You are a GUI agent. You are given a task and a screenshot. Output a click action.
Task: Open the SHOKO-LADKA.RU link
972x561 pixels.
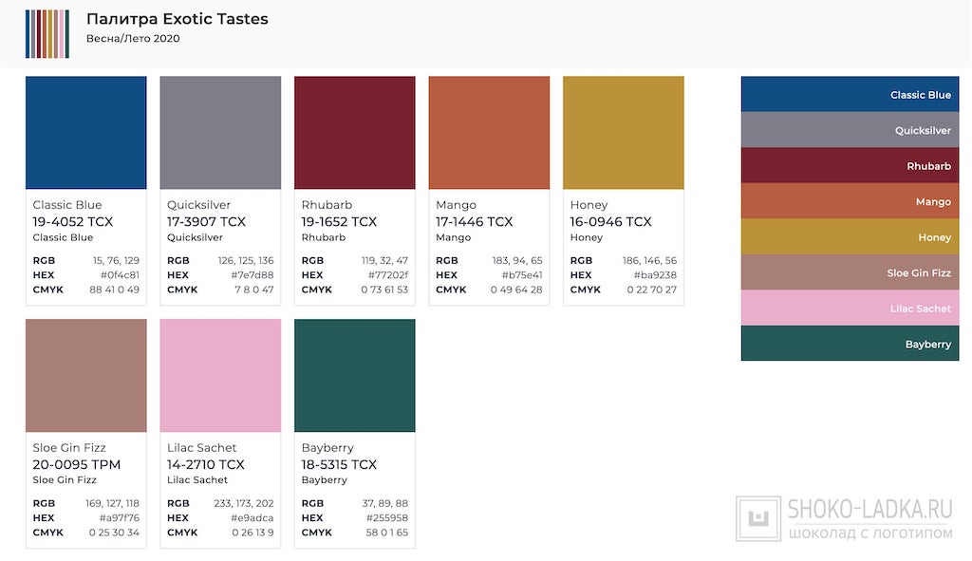pos(870,510)
